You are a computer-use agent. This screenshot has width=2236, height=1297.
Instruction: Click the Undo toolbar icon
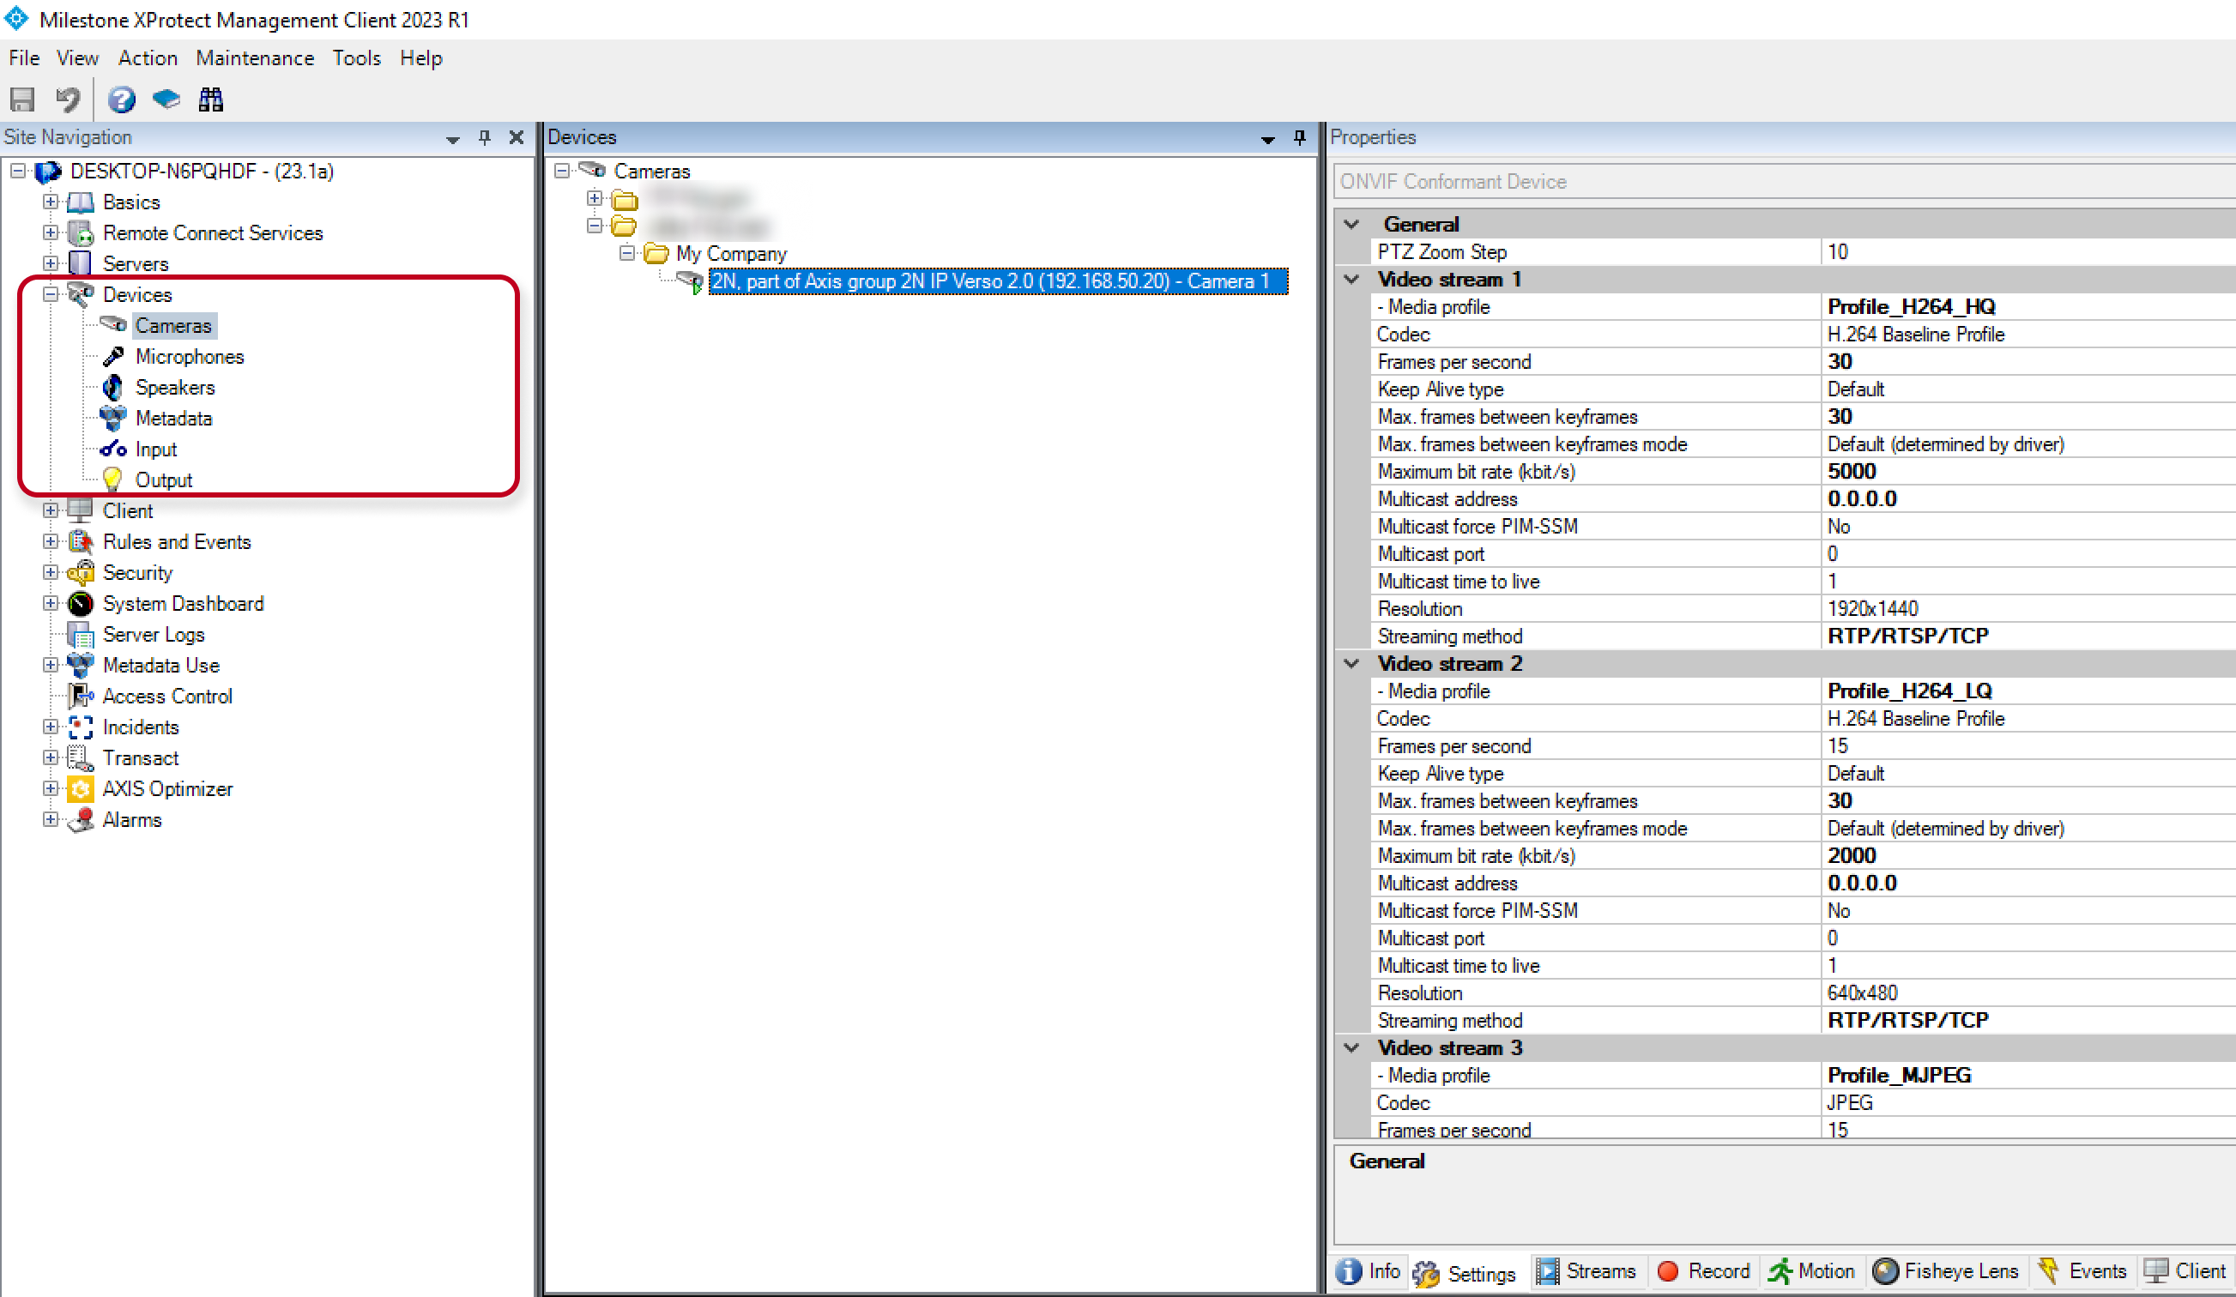point(68,100)
